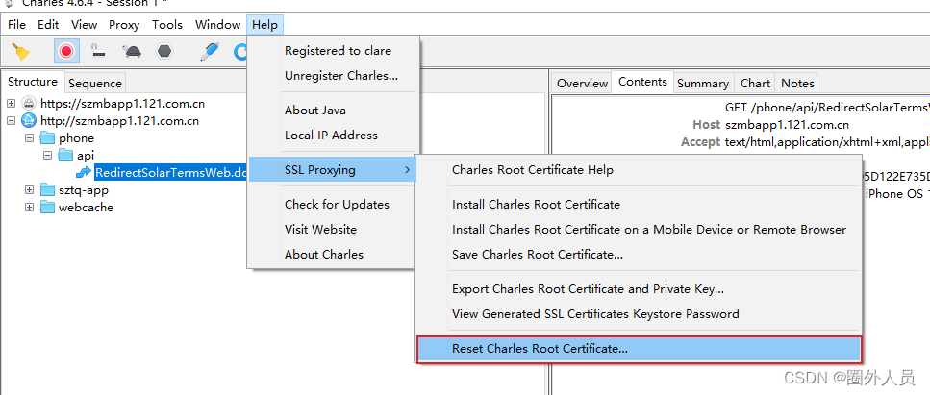Open the SSL Proxying submenu
Screen dimensions: 930x395
point(334,169)
